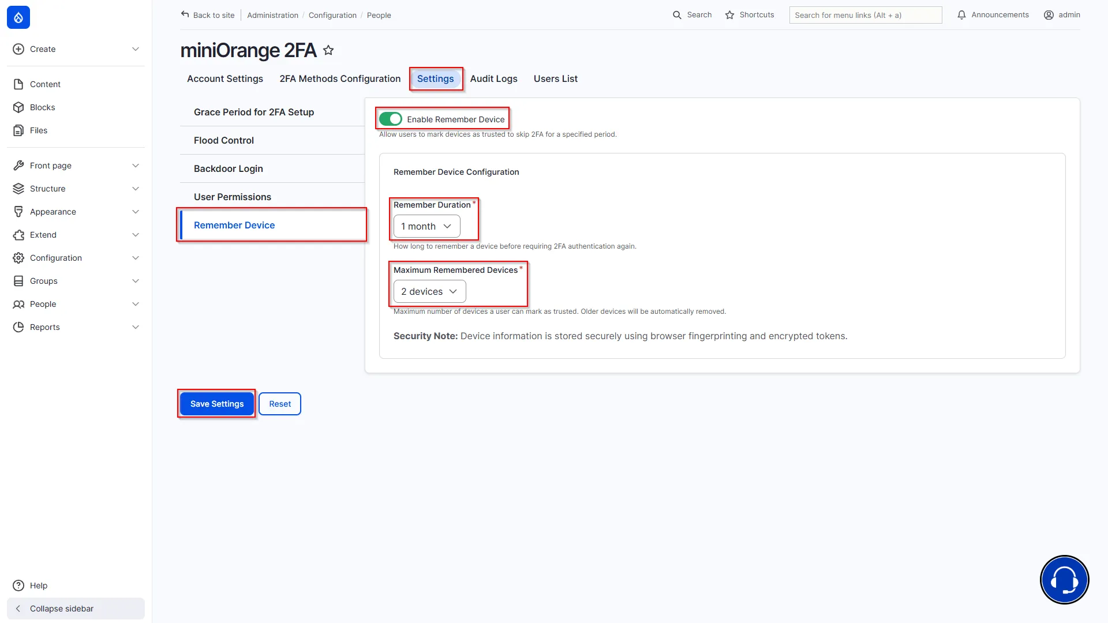Open the Audit Logs tab

click(493, 78)
